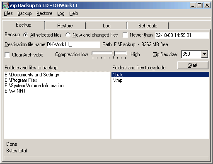The width and height of the screenshot is (213, 164).
Task: Minimize the Zip Backup window
Action: 193,5
